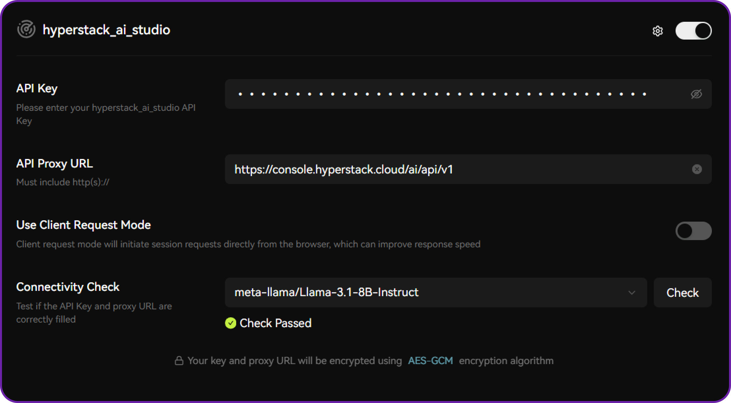Click the green Check Passed icon

(x=230, y=324)
